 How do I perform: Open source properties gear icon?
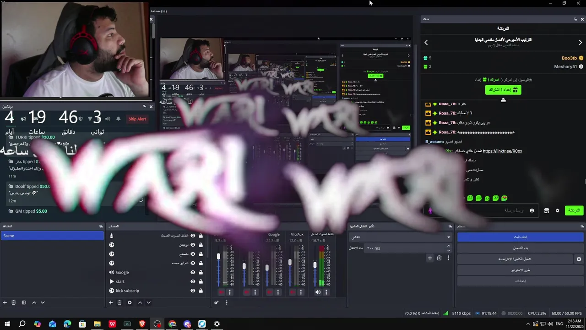coord(130,302)
